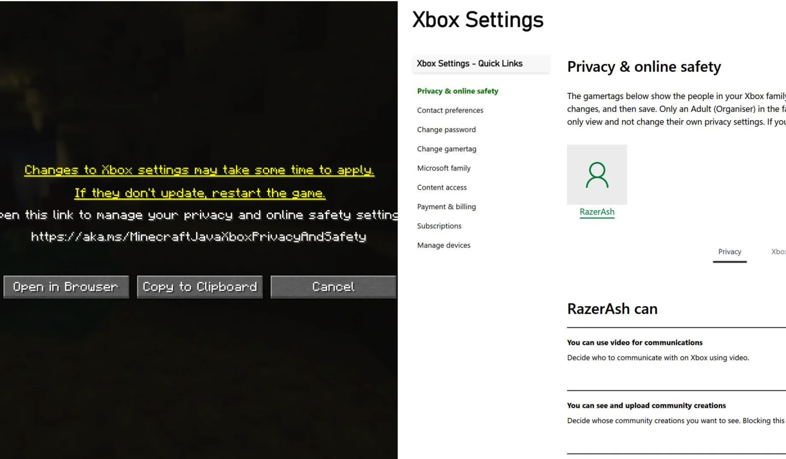Viewport: 786px width, 459px height.
Task: Switch to the Privacy tab
Action: [730, 252]
